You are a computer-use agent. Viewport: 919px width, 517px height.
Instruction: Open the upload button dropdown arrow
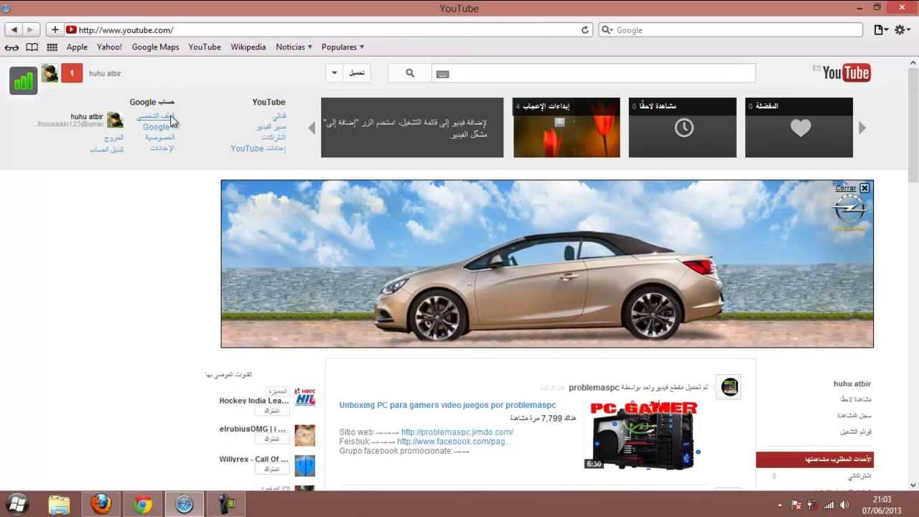(334, 73)
